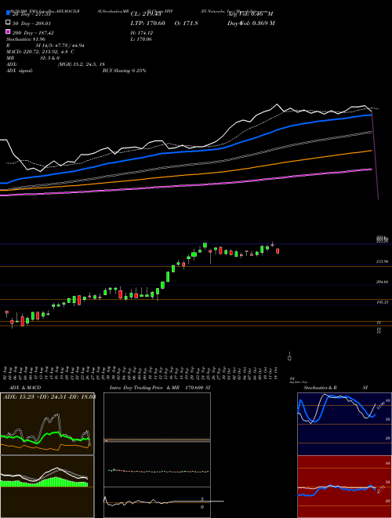This screenshot has width=392, height=518.
Task: Click the 'MACD: 220.72, 215.92, 4.8' line
Action: [40, 52]
